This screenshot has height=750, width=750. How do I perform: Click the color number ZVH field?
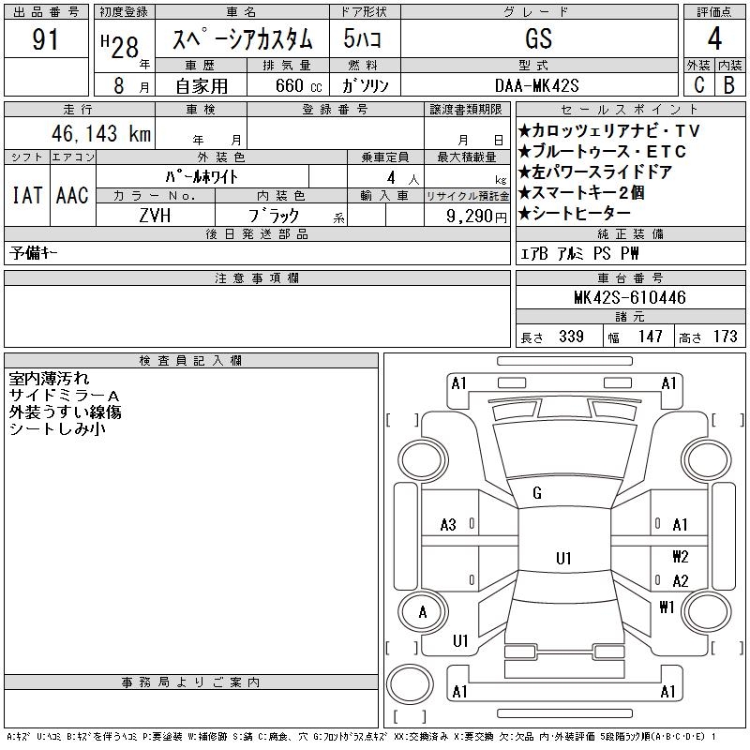pos(155,215)
